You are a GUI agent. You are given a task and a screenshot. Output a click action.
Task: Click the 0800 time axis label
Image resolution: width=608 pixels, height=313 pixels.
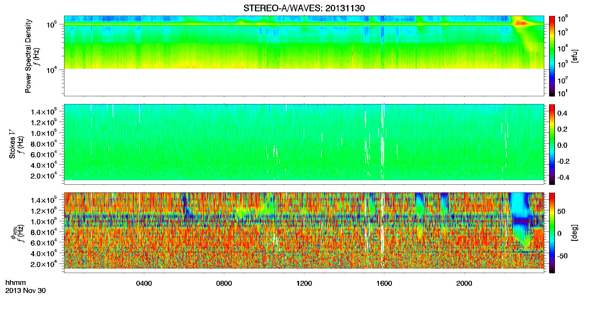pos(224,283)
